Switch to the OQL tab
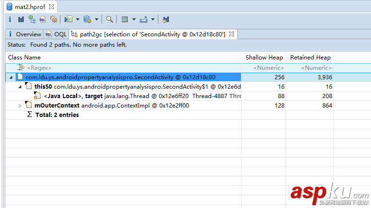Image resolution: width=371 pixels, height=208 pixels. pos(56,34)
